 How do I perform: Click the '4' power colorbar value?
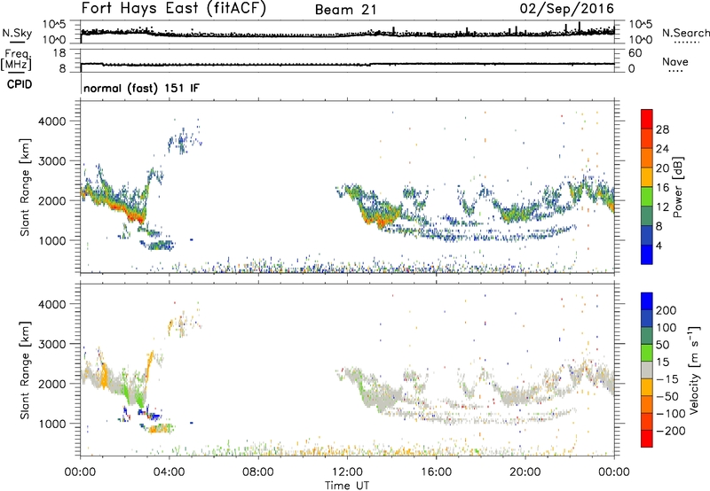659,245
